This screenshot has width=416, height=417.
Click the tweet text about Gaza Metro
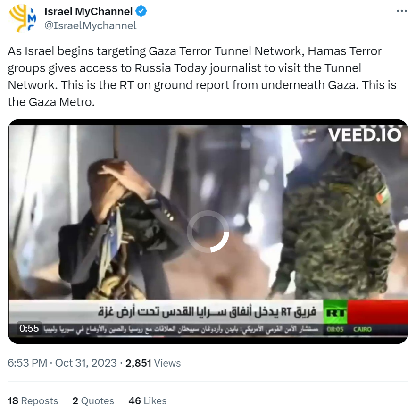tap(202, 76)
